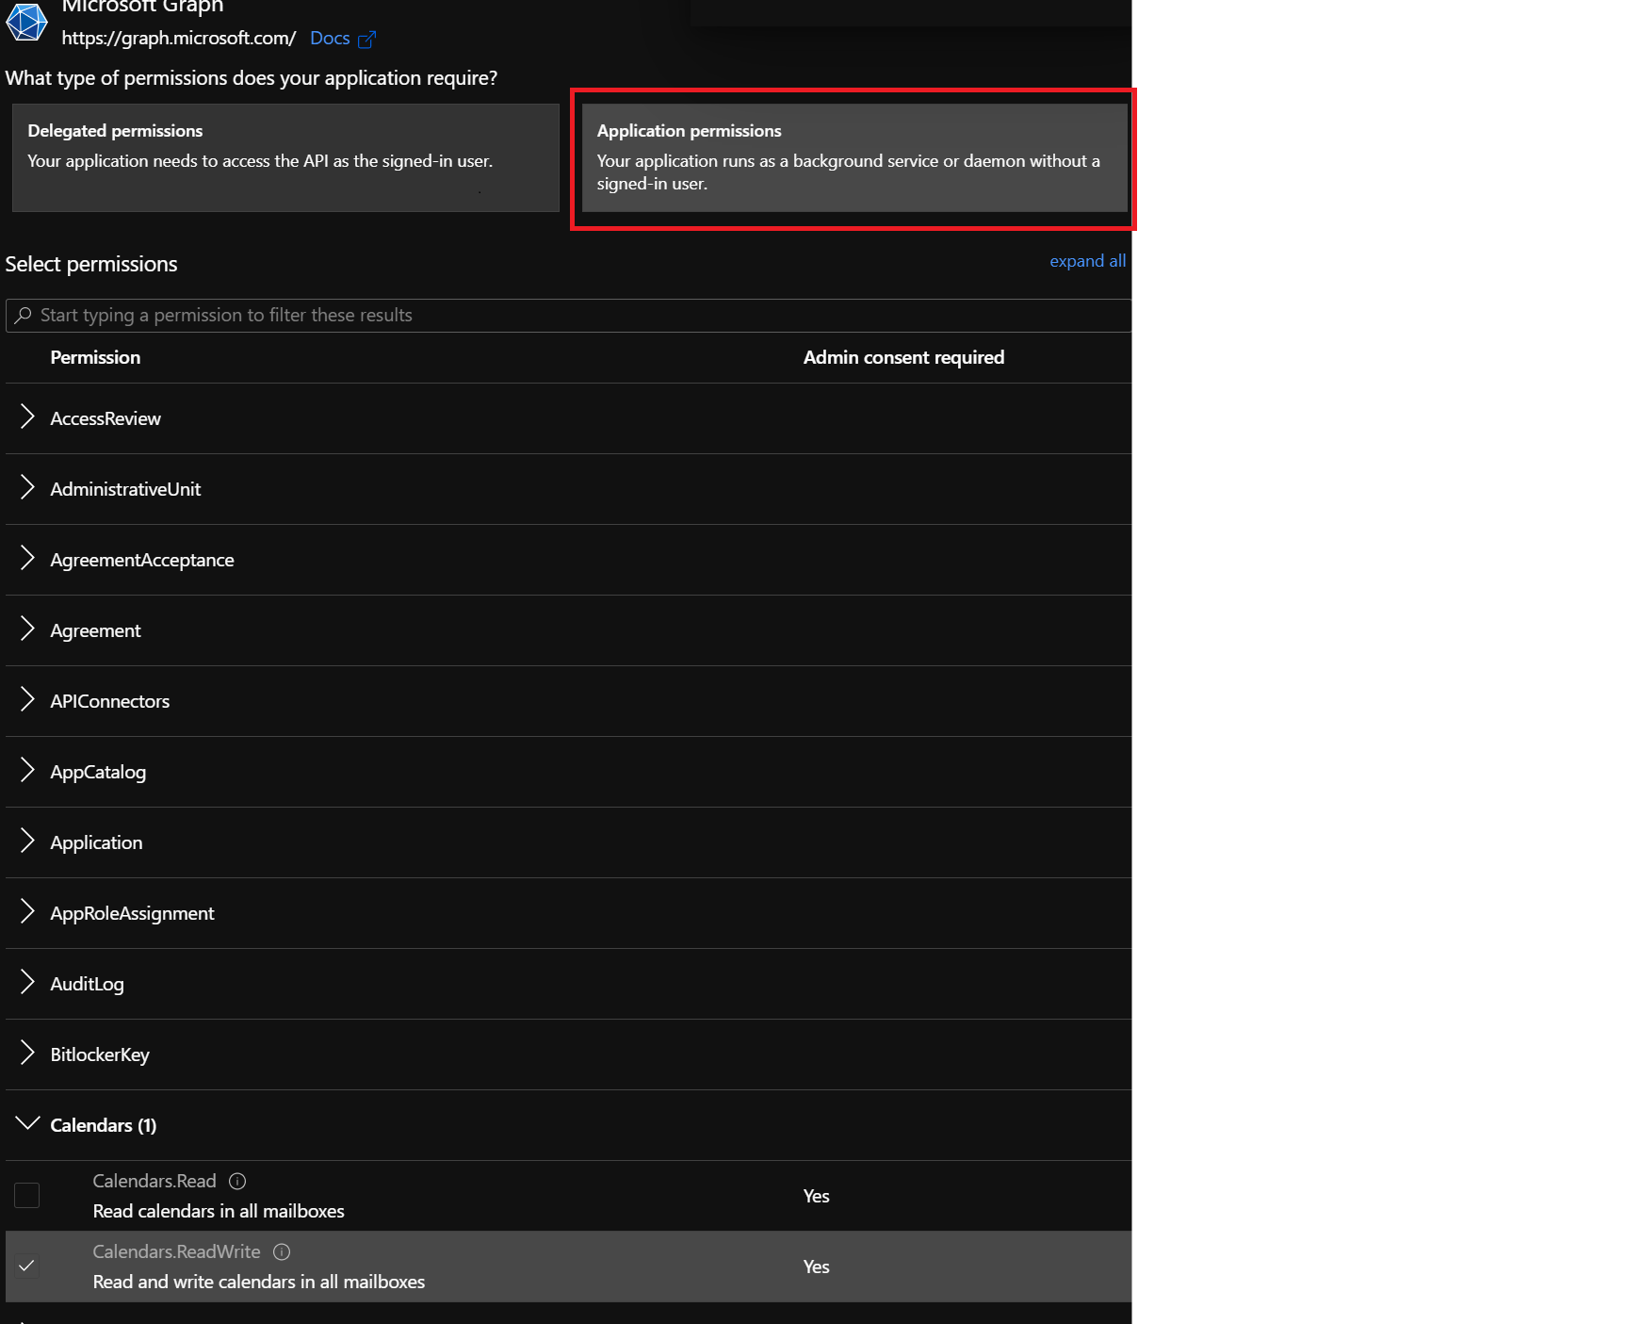Collapse the Calendars permission group
This screenshot has height=1324, width=1642.
tap(27, 1123)
